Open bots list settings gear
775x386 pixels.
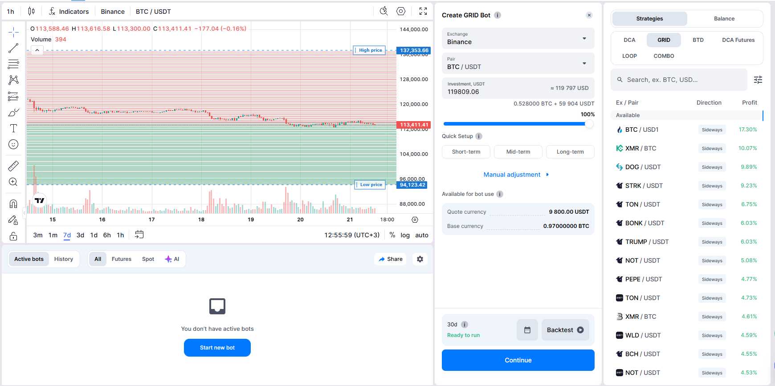(420, 259)
